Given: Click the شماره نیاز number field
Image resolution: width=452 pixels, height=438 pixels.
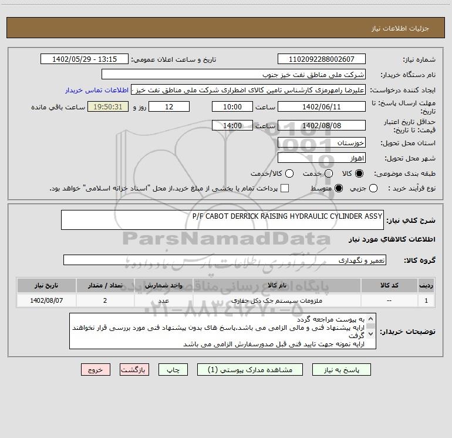Looking at the screenshot, I should coord(322,59).
